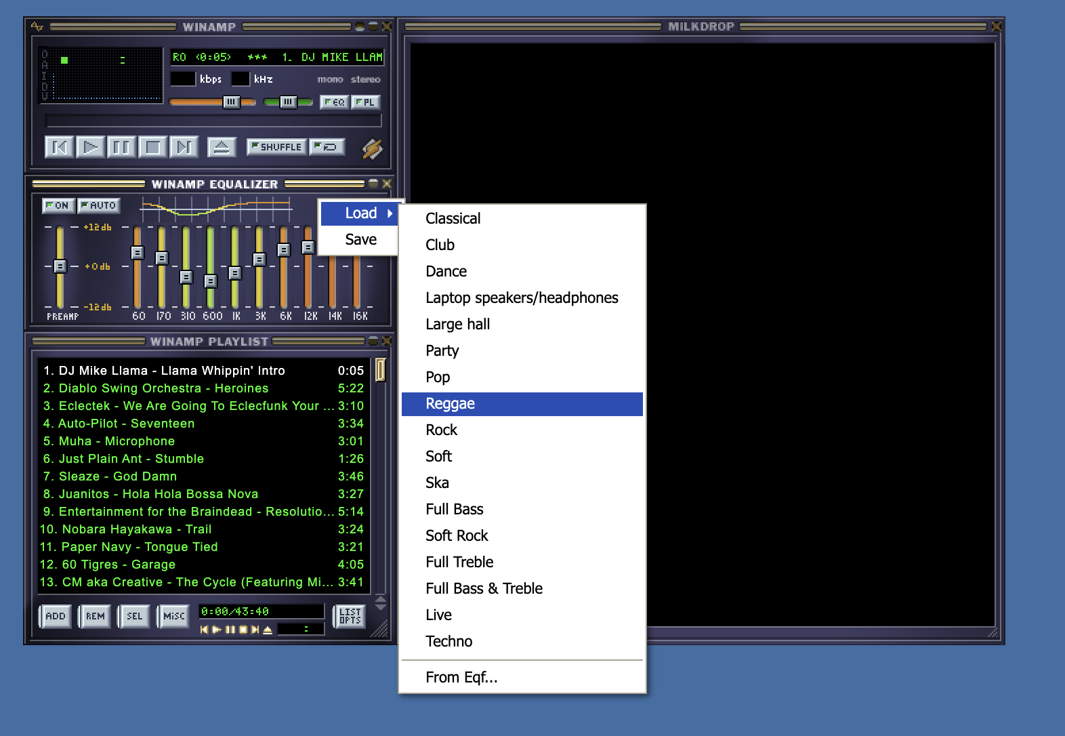The height and width of the screenshot is (736, 1065).
Task: Open the playlist ADD menu
Action: click(56, 616)
